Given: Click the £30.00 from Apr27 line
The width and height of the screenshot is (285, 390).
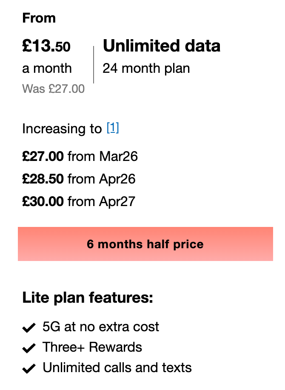Looking at the screenshot, I should point(79,201).
